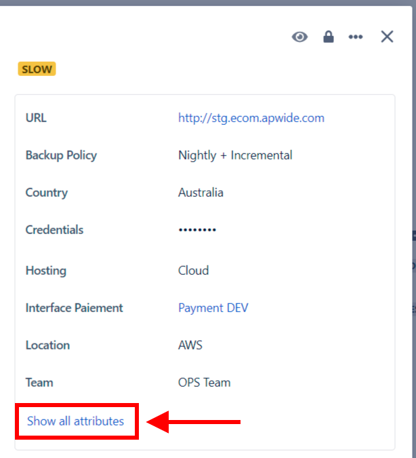This screenshot has height=458, width=416.
Task: Select the Interface Paiement label
Action: tap(74, 308)
